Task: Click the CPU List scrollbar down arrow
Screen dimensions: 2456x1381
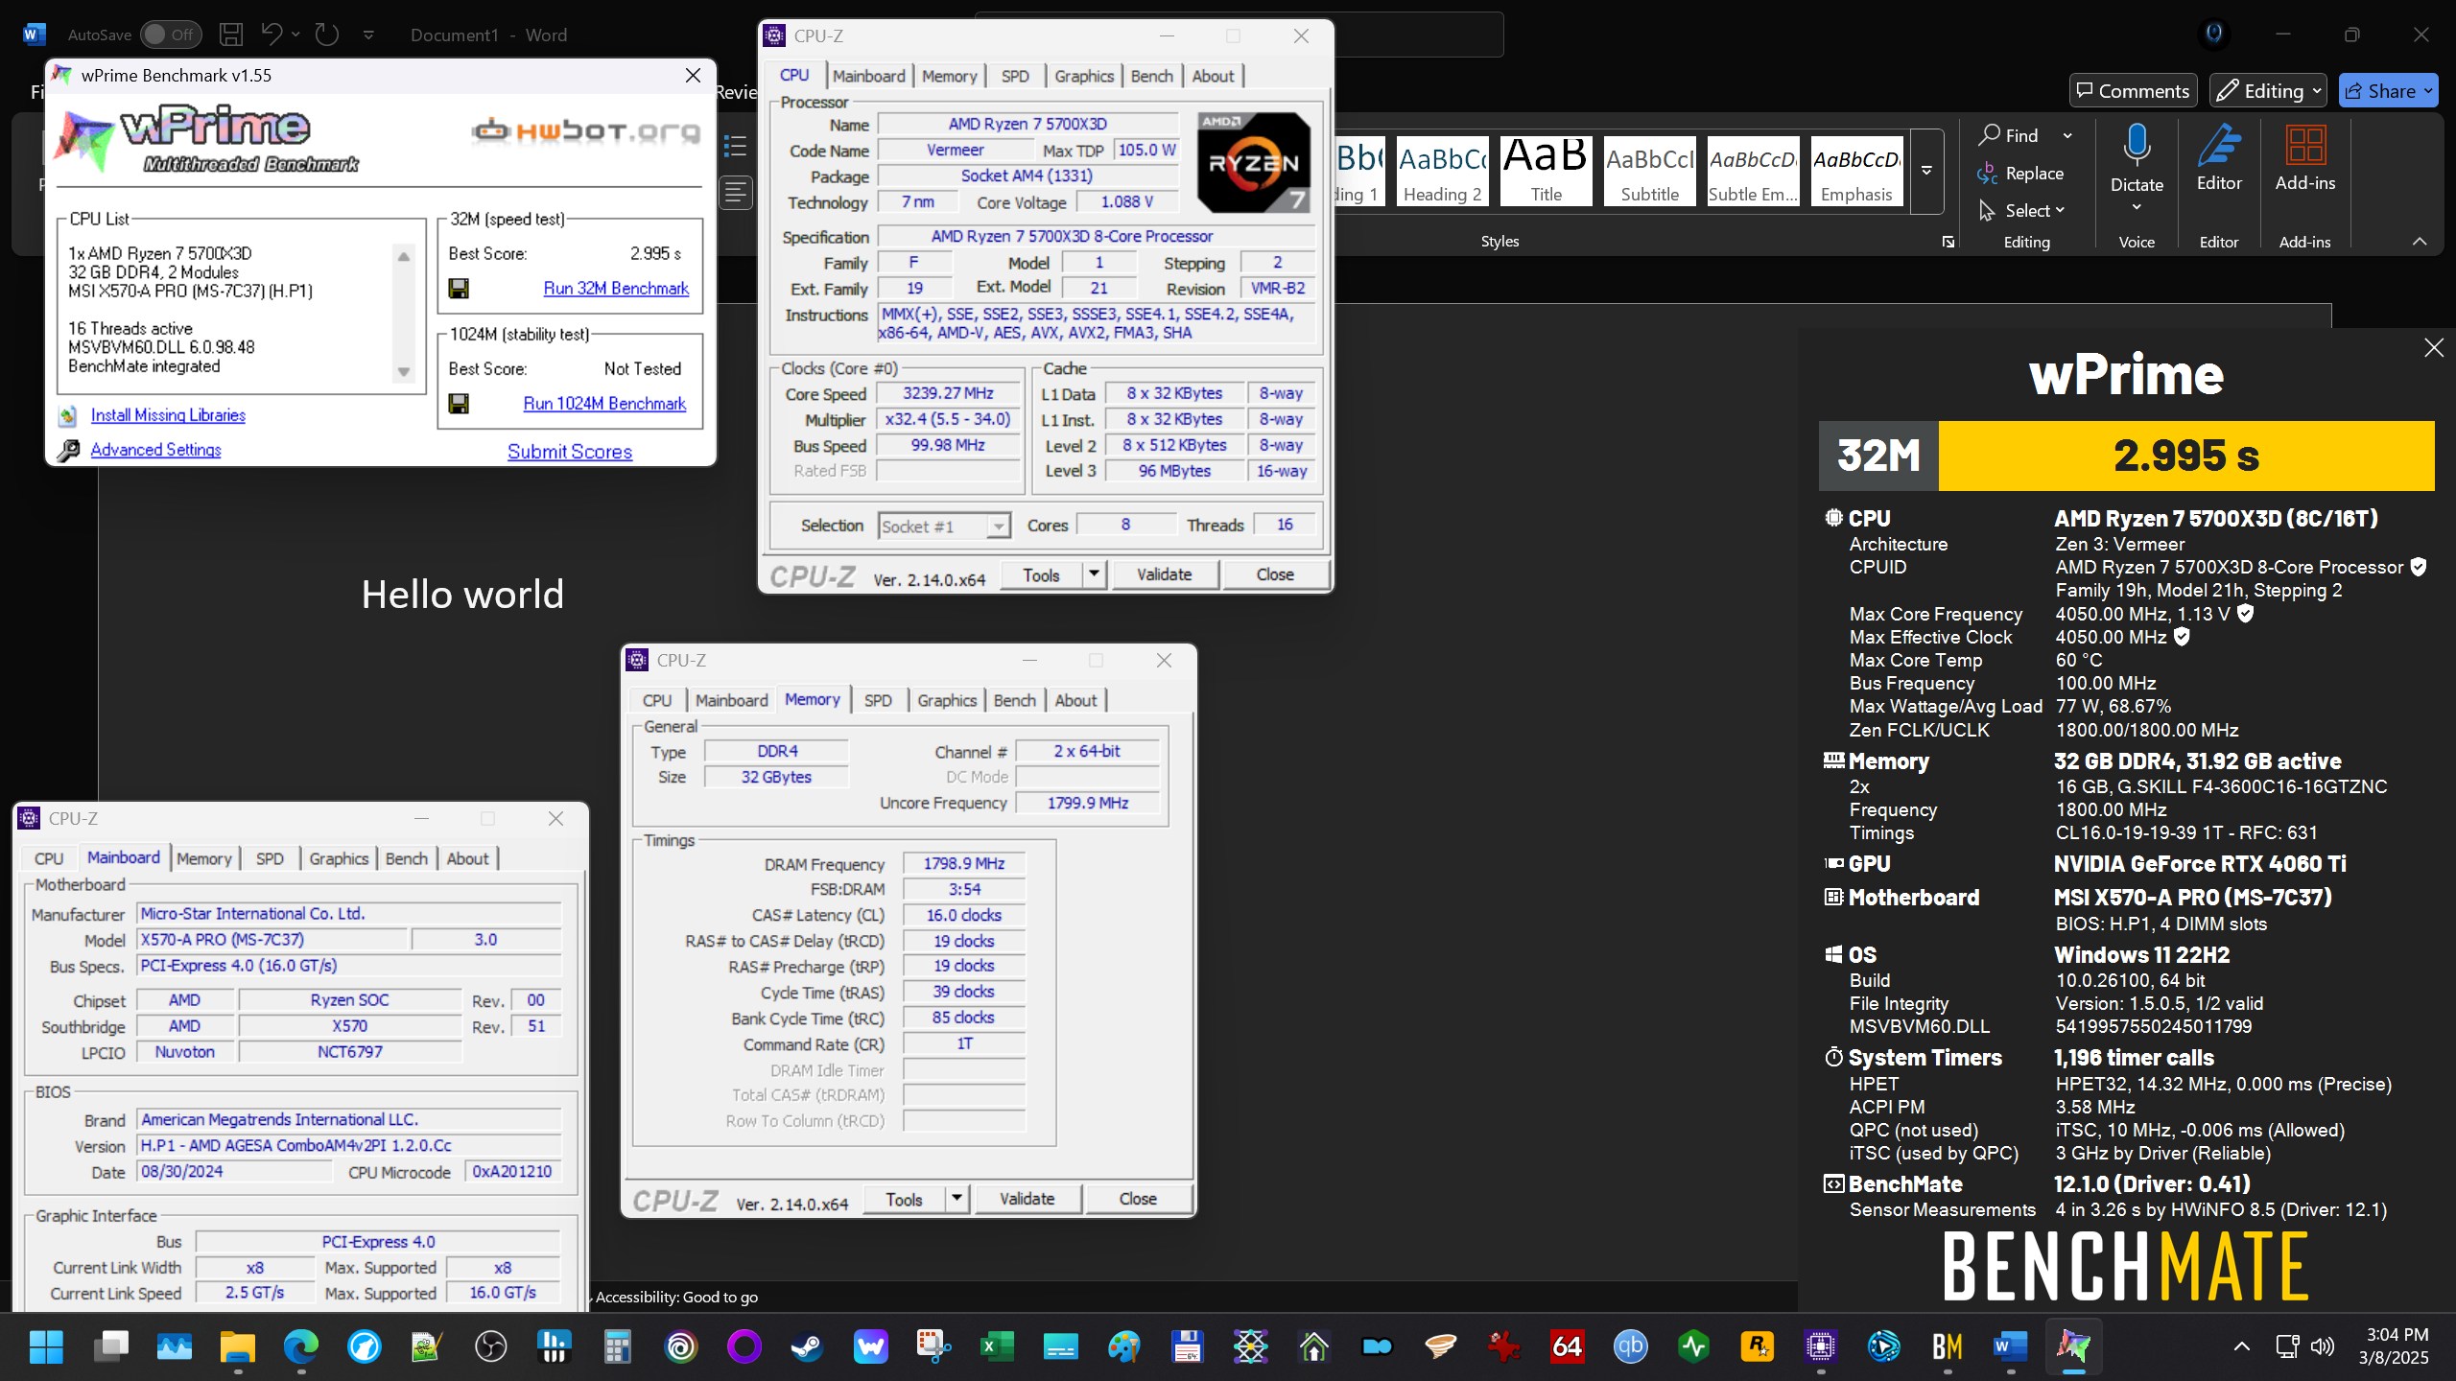Action: pyautogui.click(x=404, y=372)
